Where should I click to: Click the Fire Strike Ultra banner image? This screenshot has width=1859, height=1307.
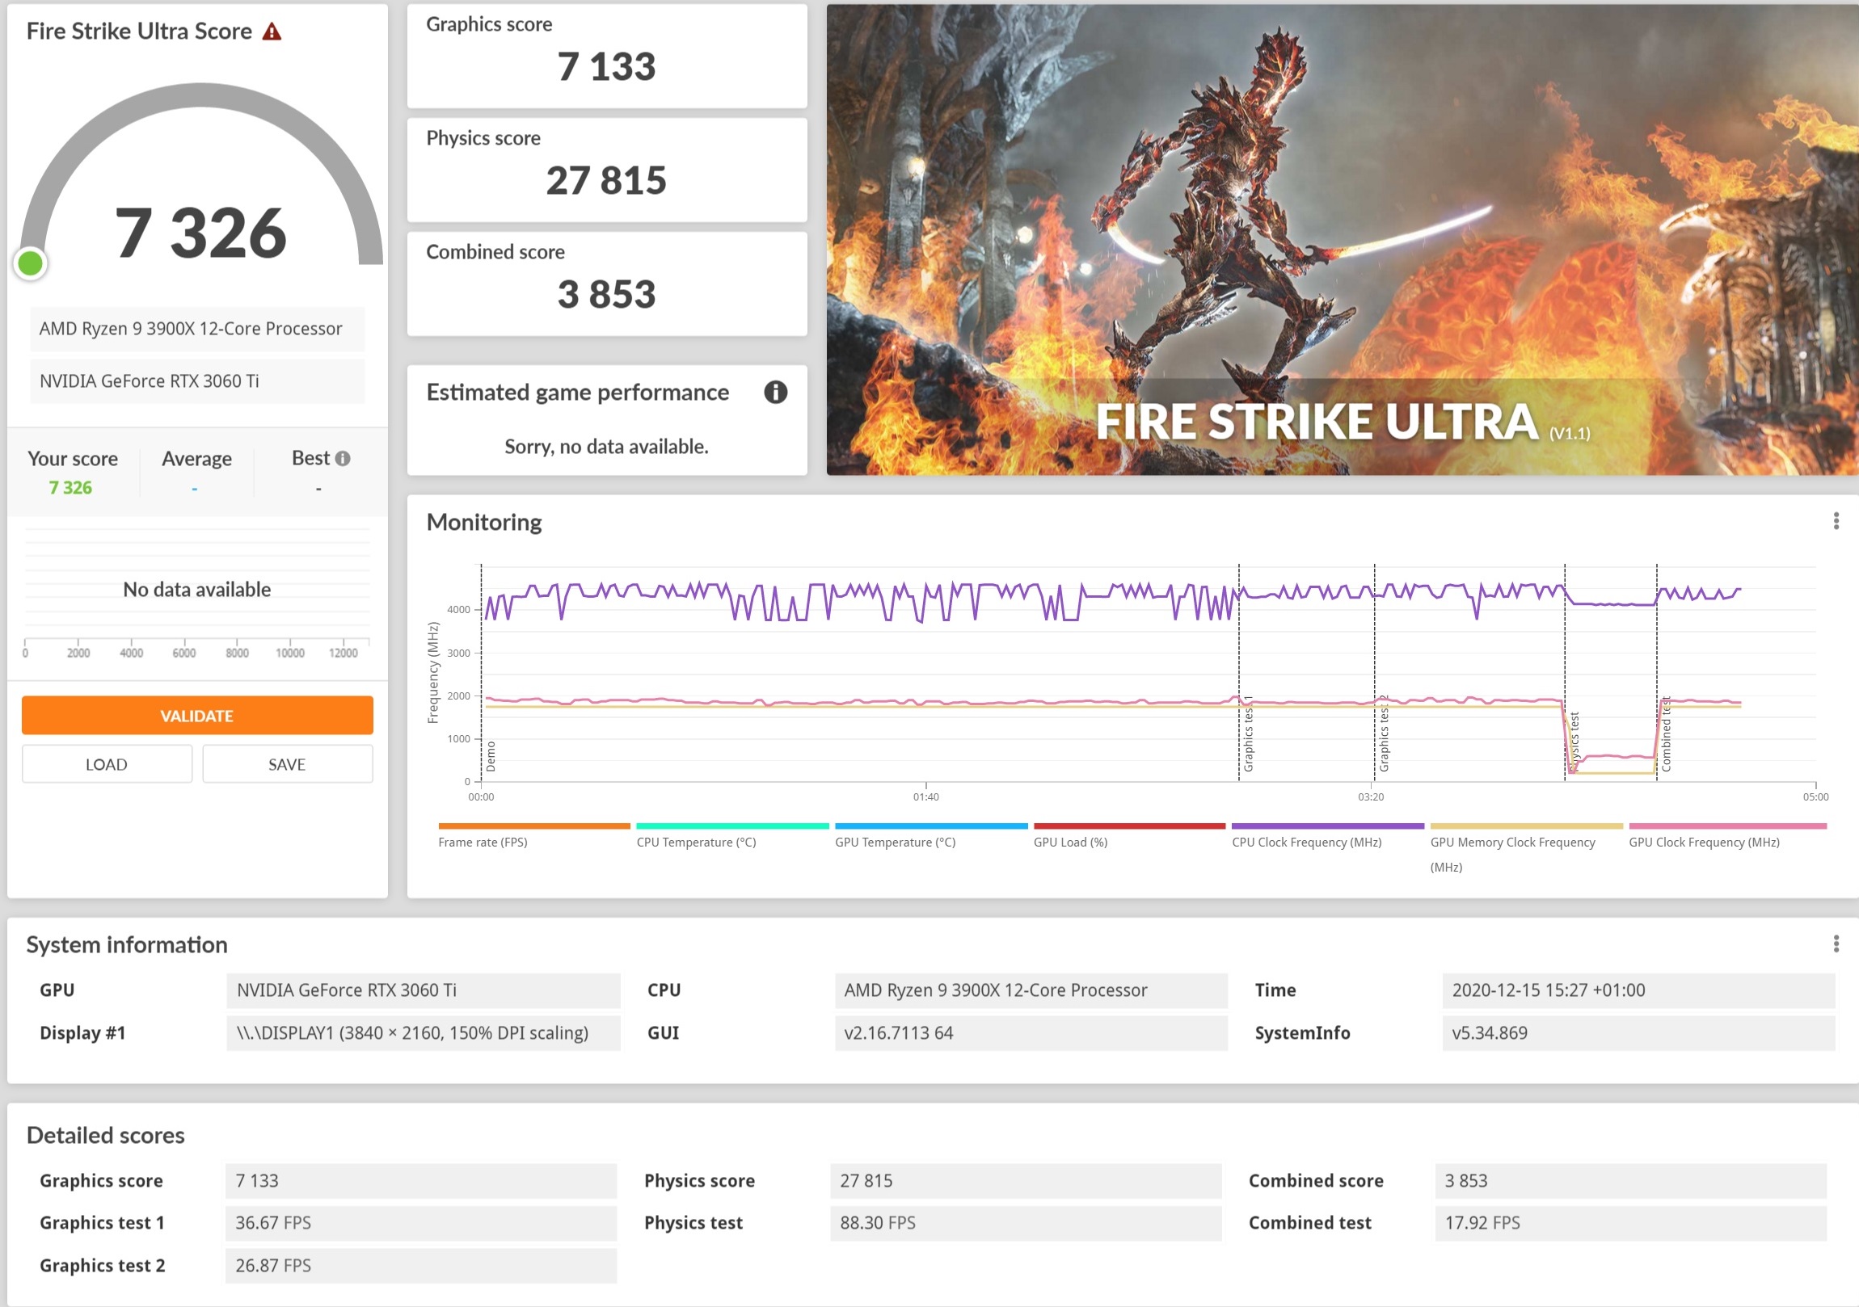click(1343, 240)
